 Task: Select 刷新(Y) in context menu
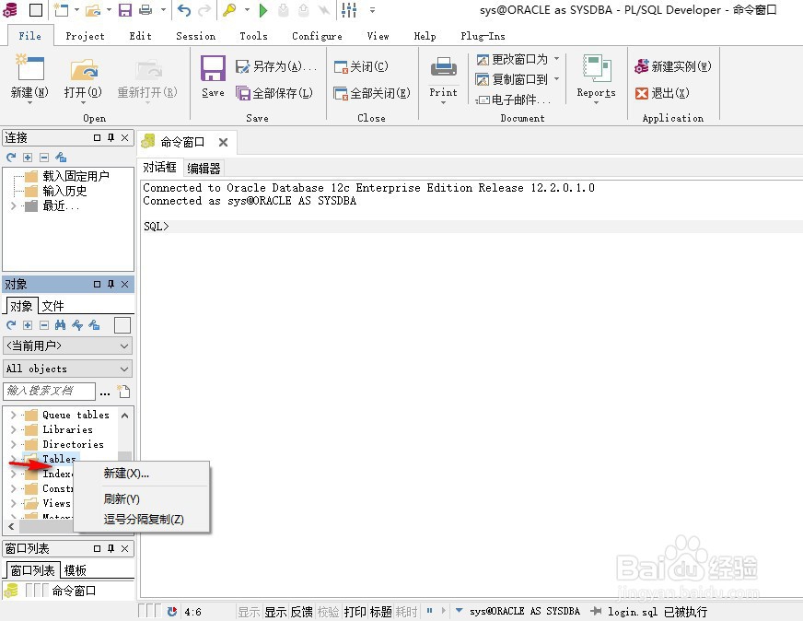[142, 498]
